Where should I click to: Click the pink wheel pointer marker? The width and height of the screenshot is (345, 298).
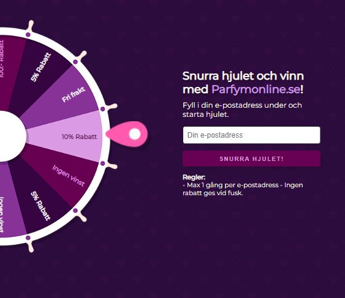coord(127,134)
